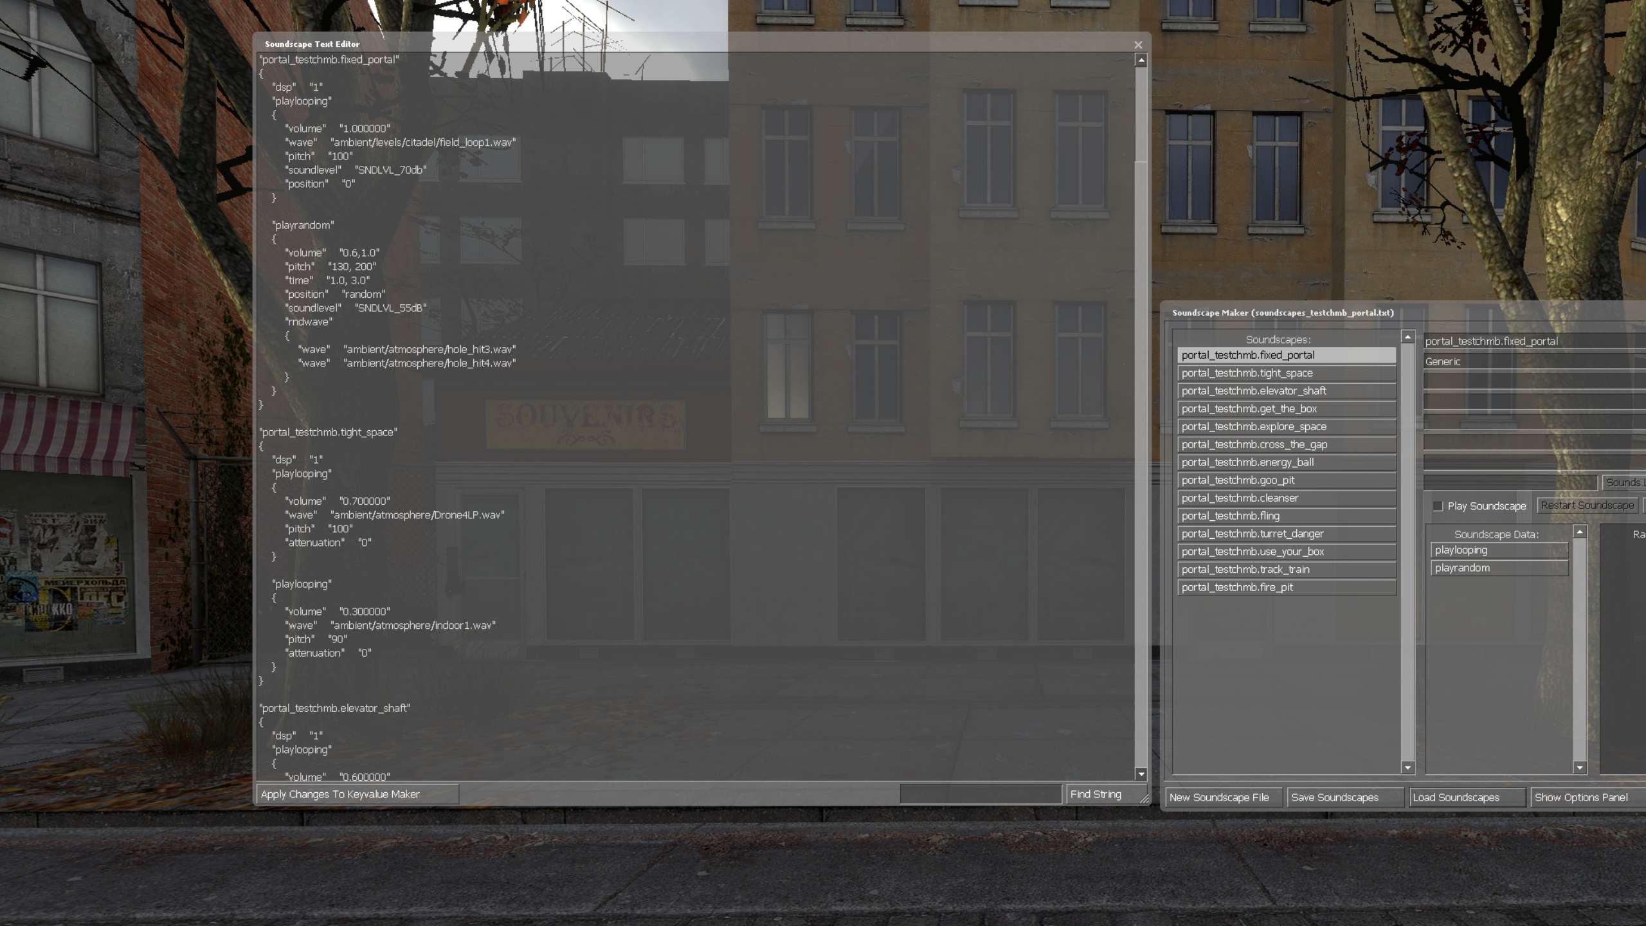This screenshot has width=1646, height=926.
Task: Select portal_testchmb.track_train soundscape
Action: click(1287, 569)
